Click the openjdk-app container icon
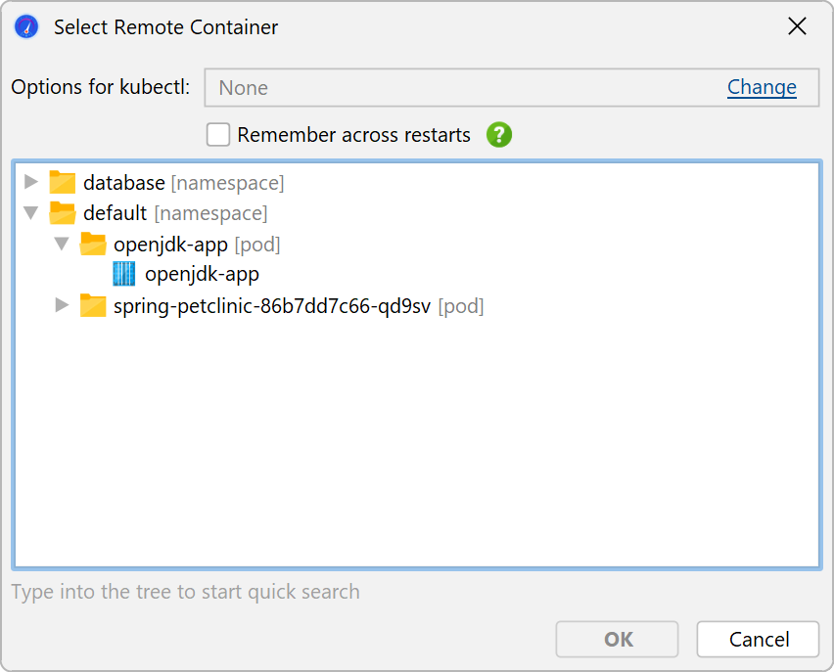This screenshot has width=834, height=672. point(124,275)
